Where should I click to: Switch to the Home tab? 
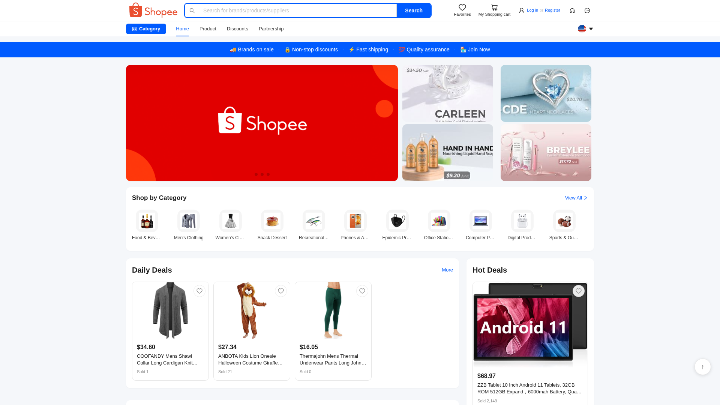(x=182, y=29)
